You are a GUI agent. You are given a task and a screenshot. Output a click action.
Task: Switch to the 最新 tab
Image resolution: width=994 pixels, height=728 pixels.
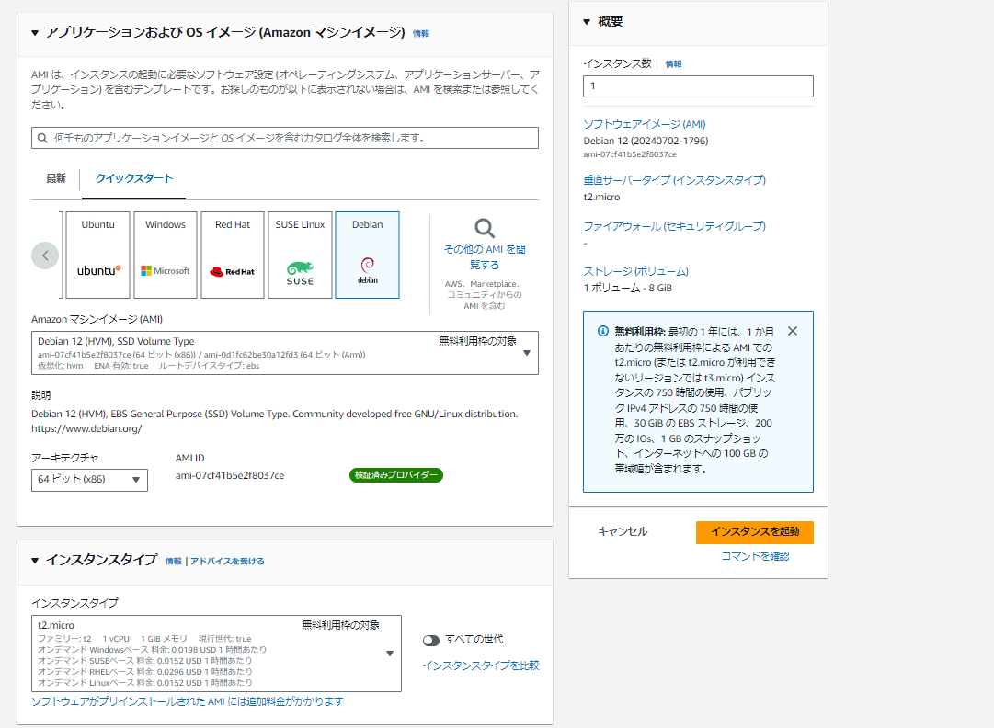[x=56, y=178]
